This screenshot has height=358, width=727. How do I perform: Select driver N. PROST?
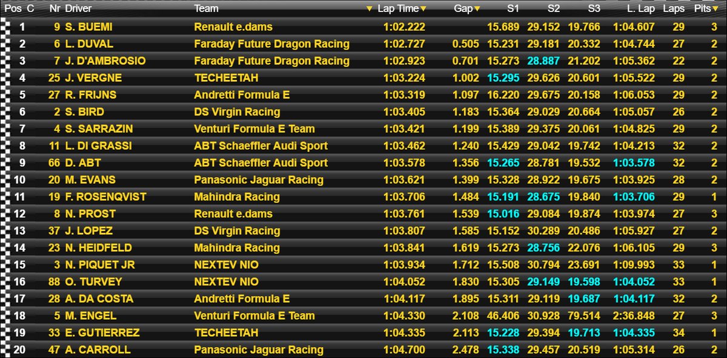90,213
